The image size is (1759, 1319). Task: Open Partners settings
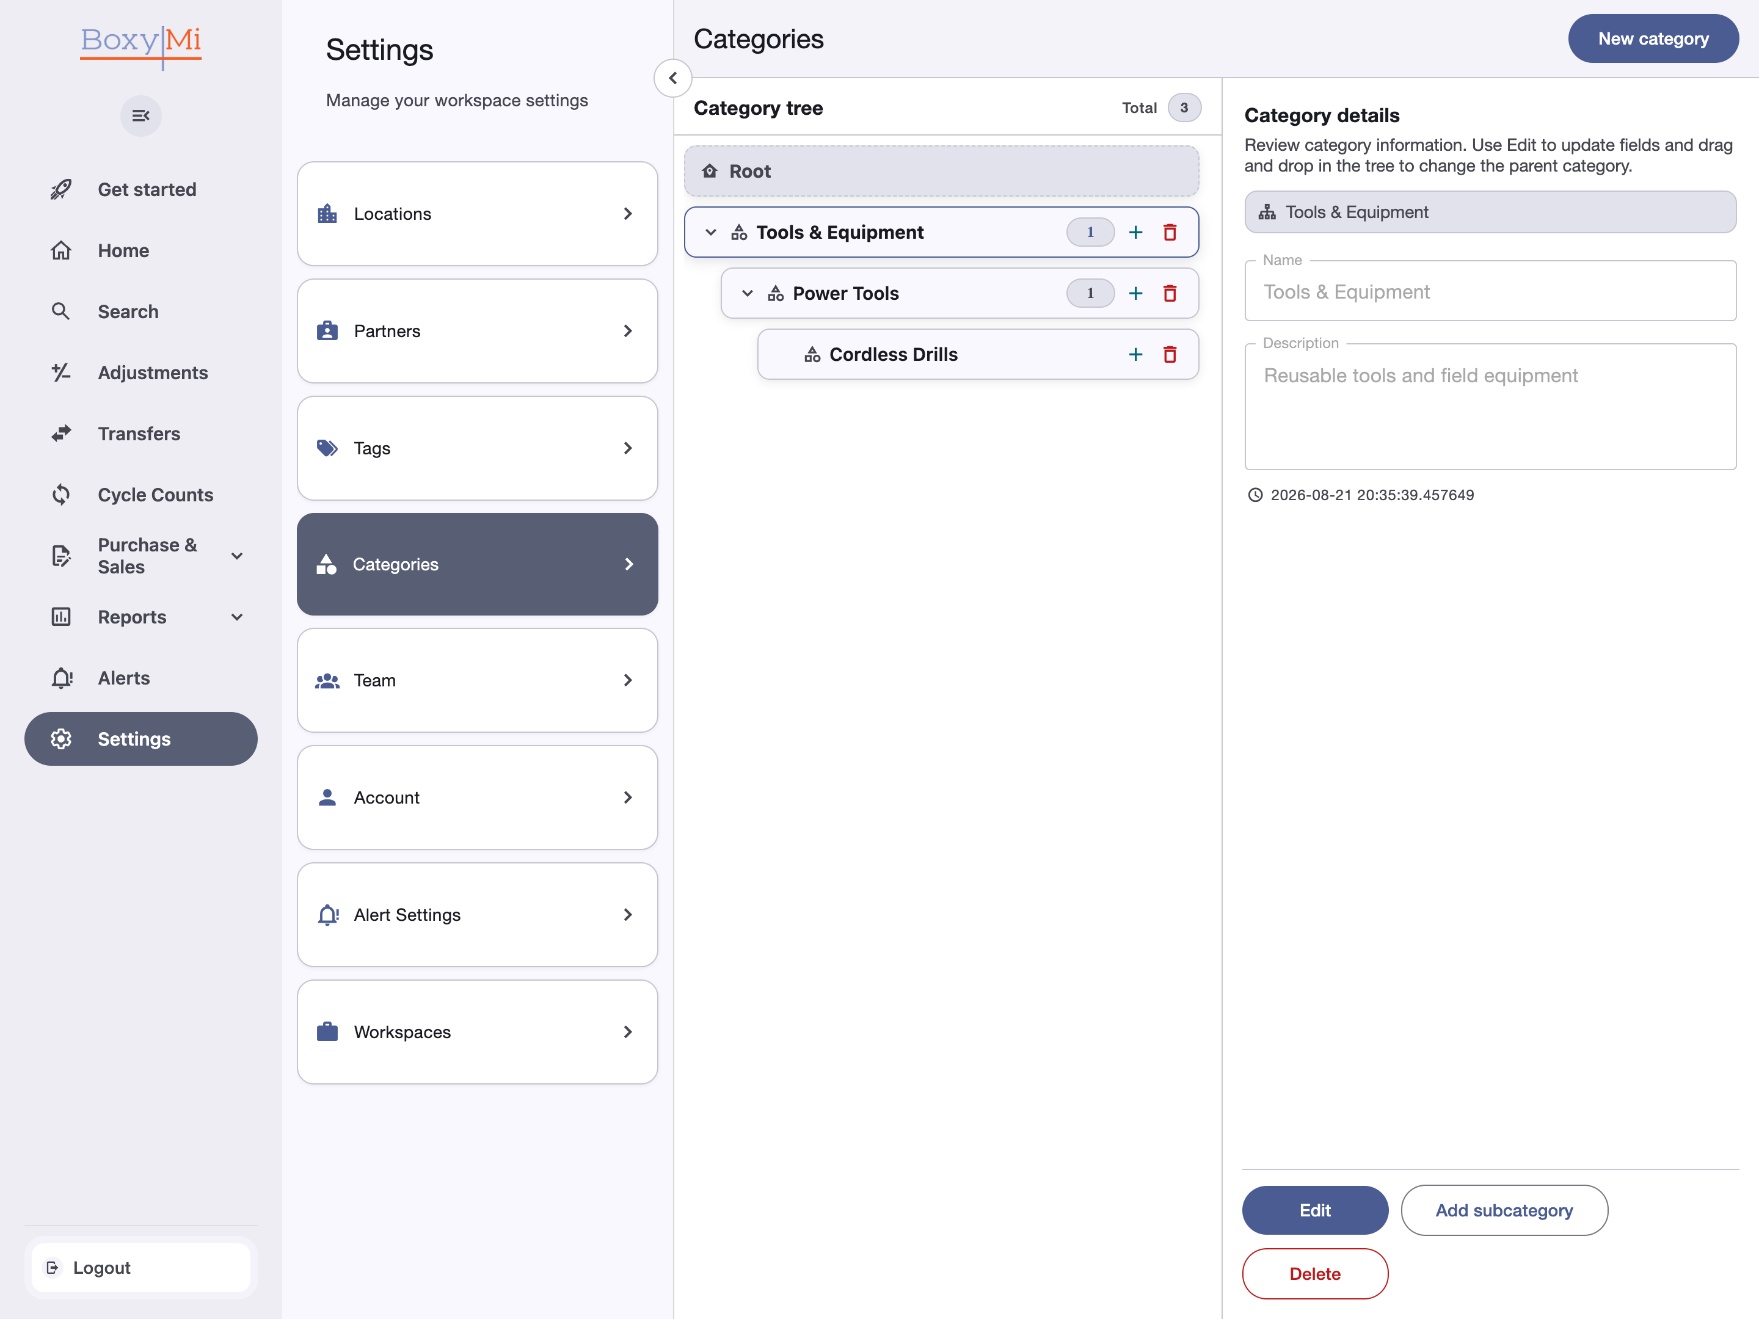coord(477,331)
